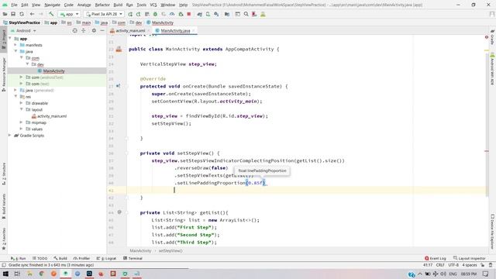
Task: Close the MainActivity.java tab
Action: pyautogui.click(x=194, y=31)
